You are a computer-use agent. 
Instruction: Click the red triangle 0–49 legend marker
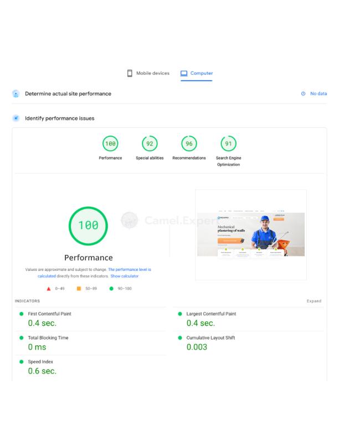coord(49,289)
